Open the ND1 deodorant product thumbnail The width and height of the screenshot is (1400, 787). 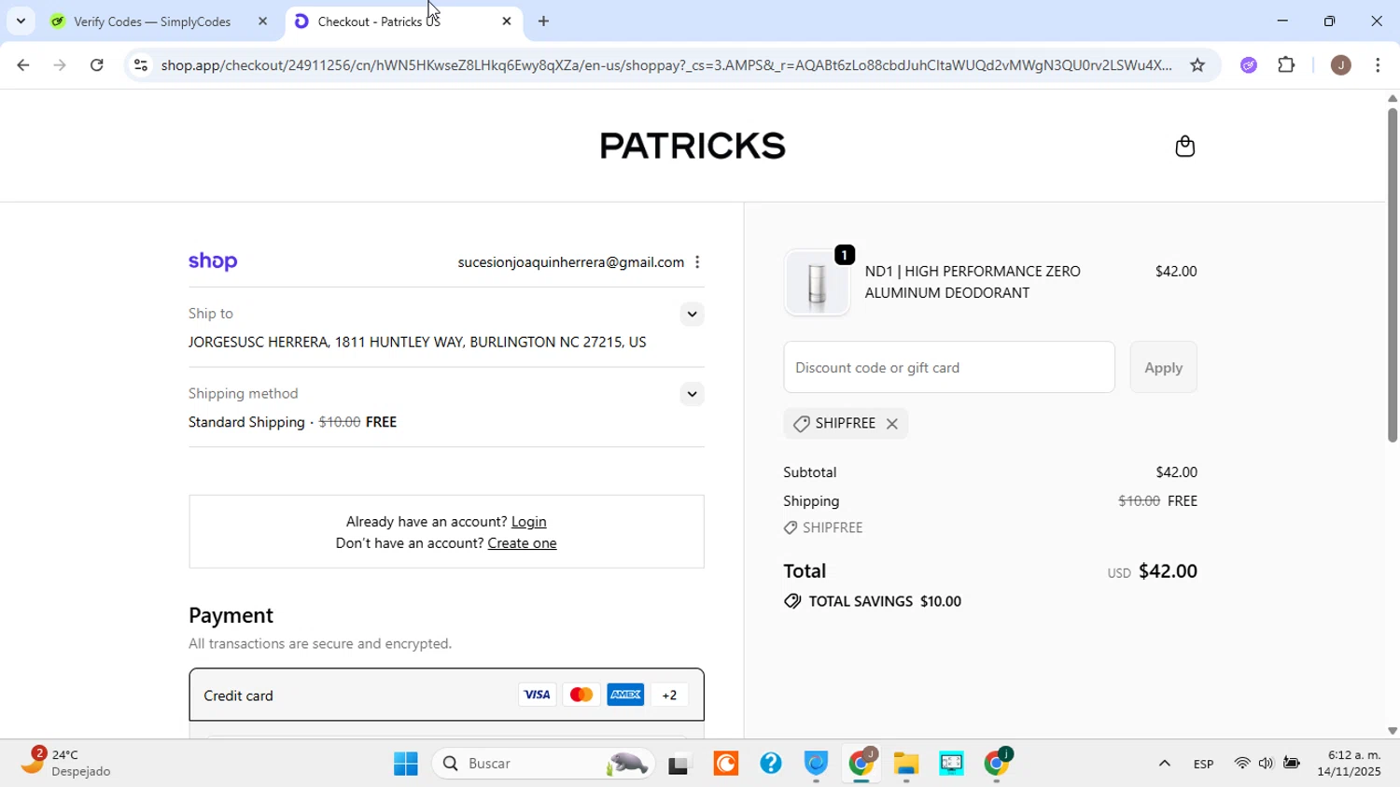tap(817, 283)
